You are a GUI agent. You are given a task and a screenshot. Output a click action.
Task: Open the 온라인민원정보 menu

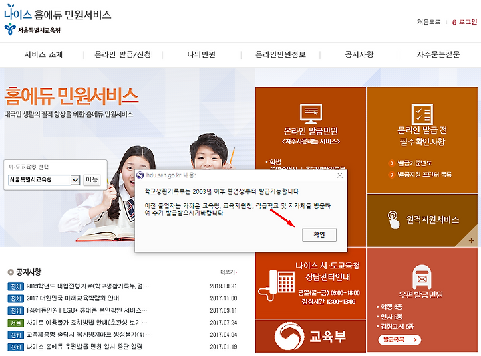click(281, 54)
